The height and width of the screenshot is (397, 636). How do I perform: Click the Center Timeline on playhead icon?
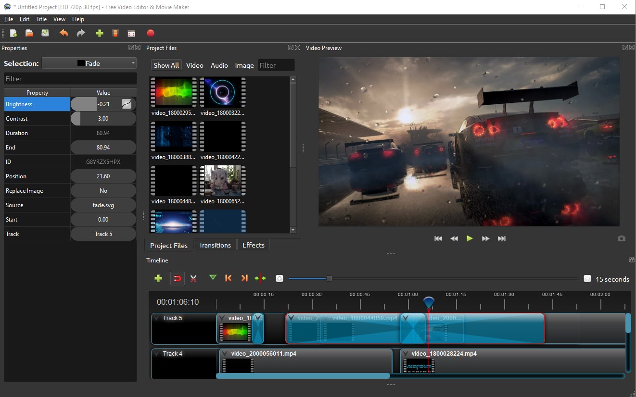(260, 278)
